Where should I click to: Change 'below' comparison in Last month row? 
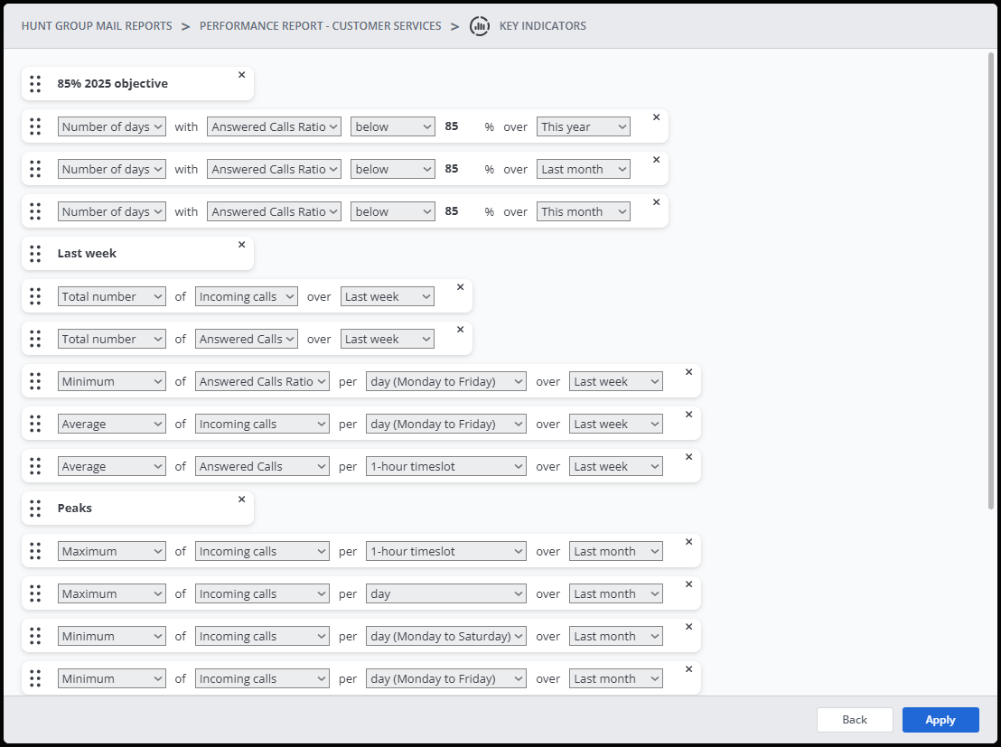pyautogui.click(x=392, y=170)
